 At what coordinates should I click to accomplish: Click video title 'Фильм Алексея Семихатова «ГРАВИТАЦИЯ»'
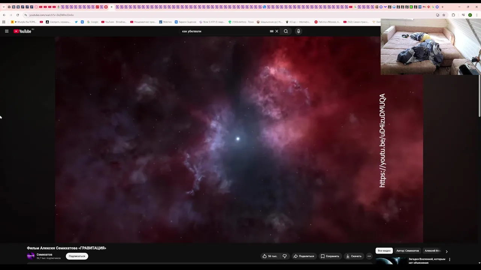click(x=67, y=248)
